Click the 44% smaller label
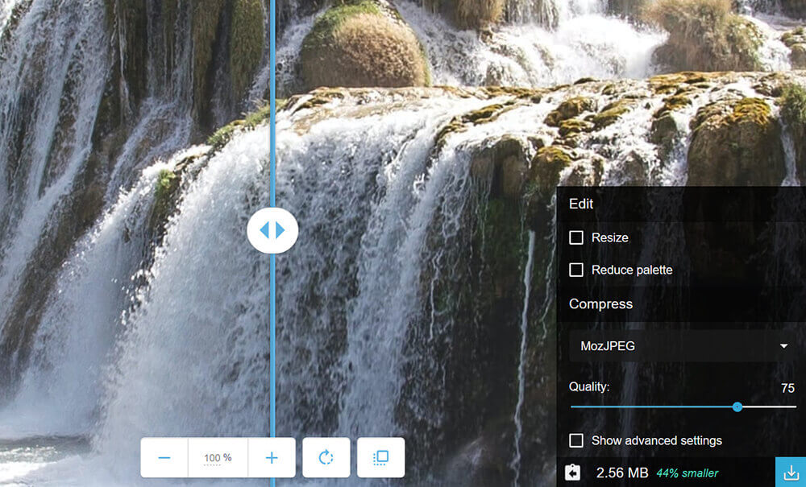 (x=687, y=473)
